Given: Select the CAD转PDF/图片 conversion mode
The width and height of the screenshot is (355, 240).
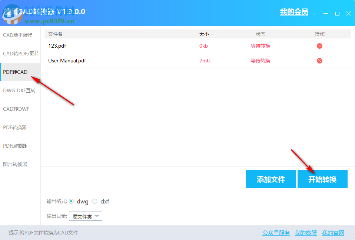Looking at the screenshot, I should tap(21, 53).
